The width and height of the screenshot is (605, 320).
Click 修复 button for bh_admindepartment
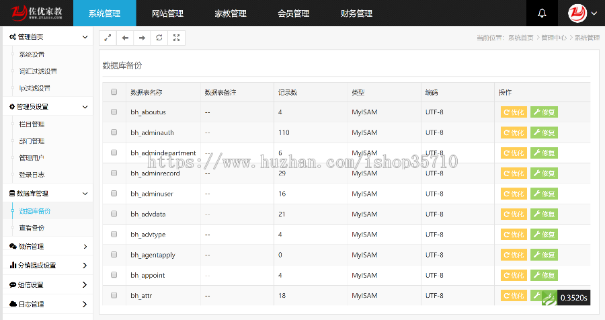544,153
